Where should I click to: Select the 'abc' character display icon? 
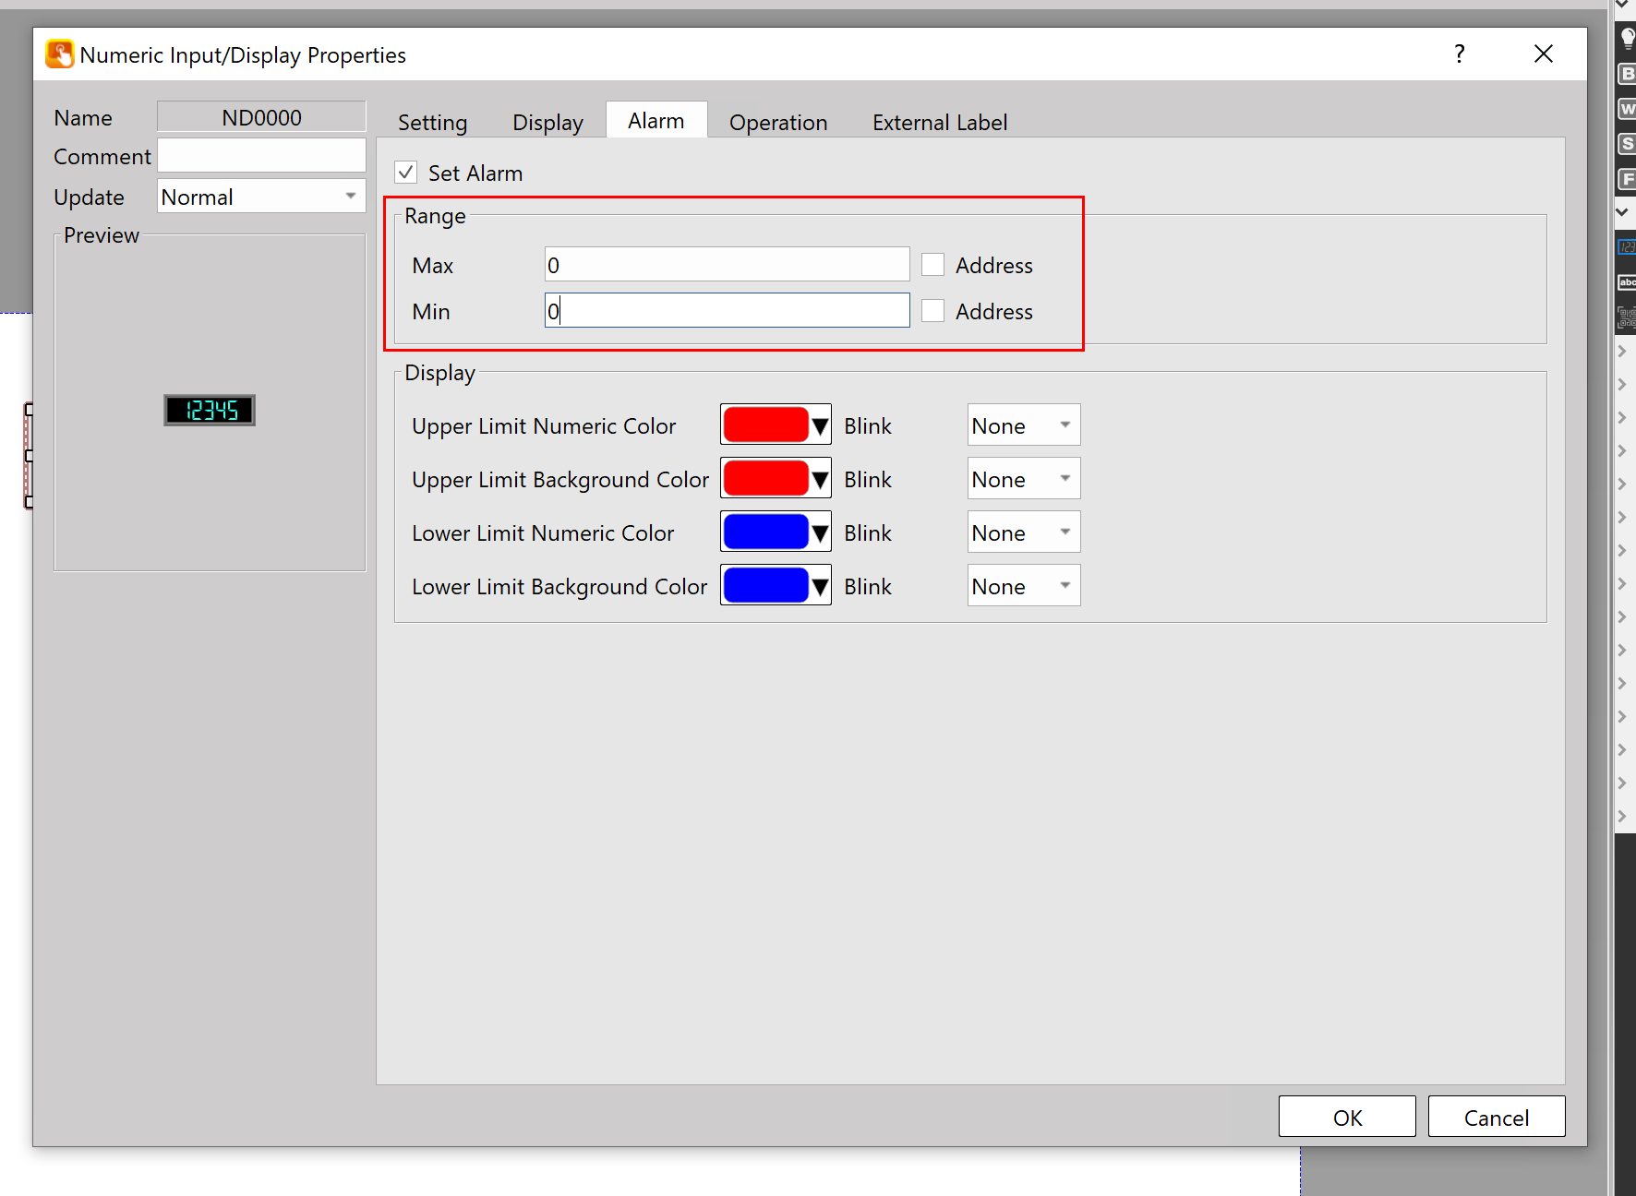point(1627,282)
